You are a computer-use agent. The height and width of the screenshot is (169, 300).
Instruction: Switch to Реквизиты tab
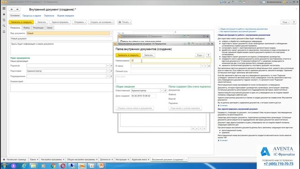click(15, 28)
